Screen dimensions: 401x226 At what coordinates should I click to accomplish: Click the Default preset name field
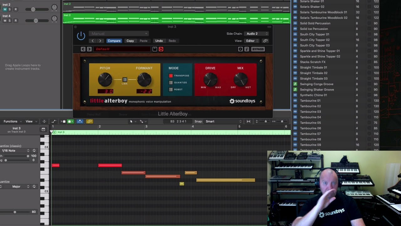tap(122, 49)
